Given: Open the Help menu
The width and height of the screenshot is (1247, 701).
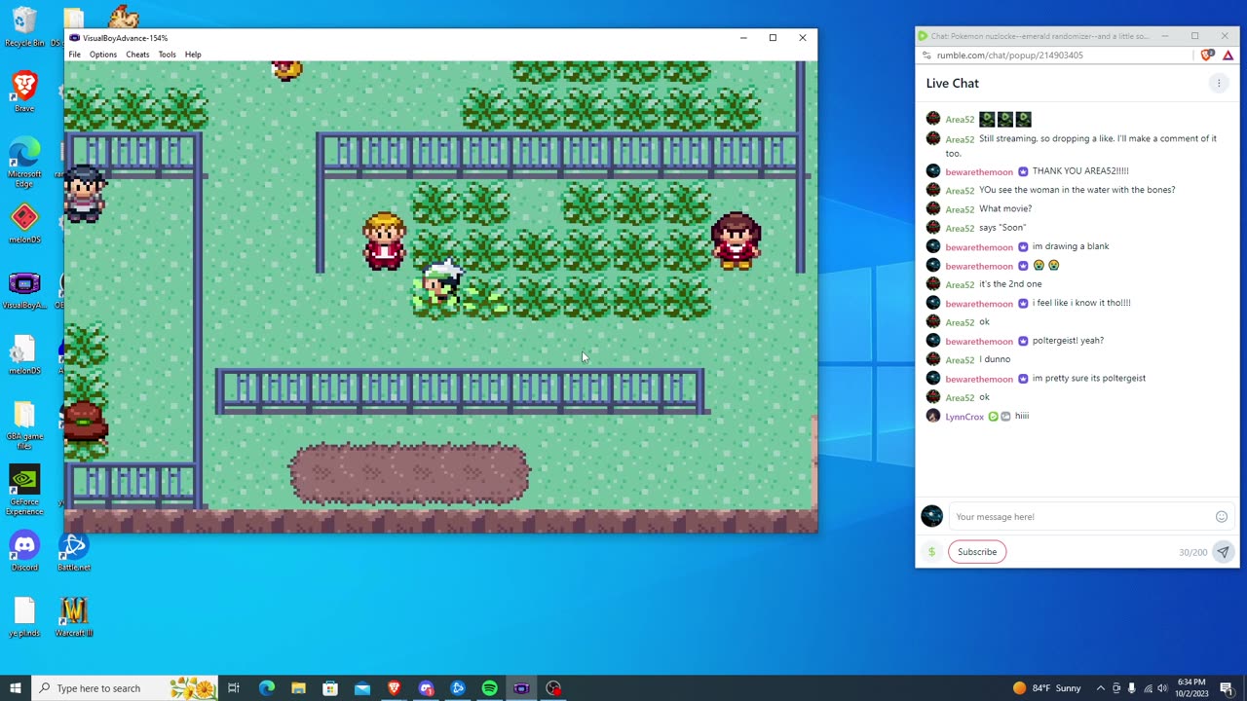Looking at the screenshot, I should (193, 55).
